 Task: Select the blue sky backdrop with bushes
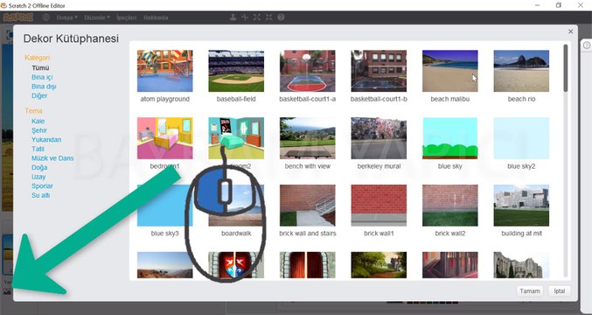pos(450,138)
